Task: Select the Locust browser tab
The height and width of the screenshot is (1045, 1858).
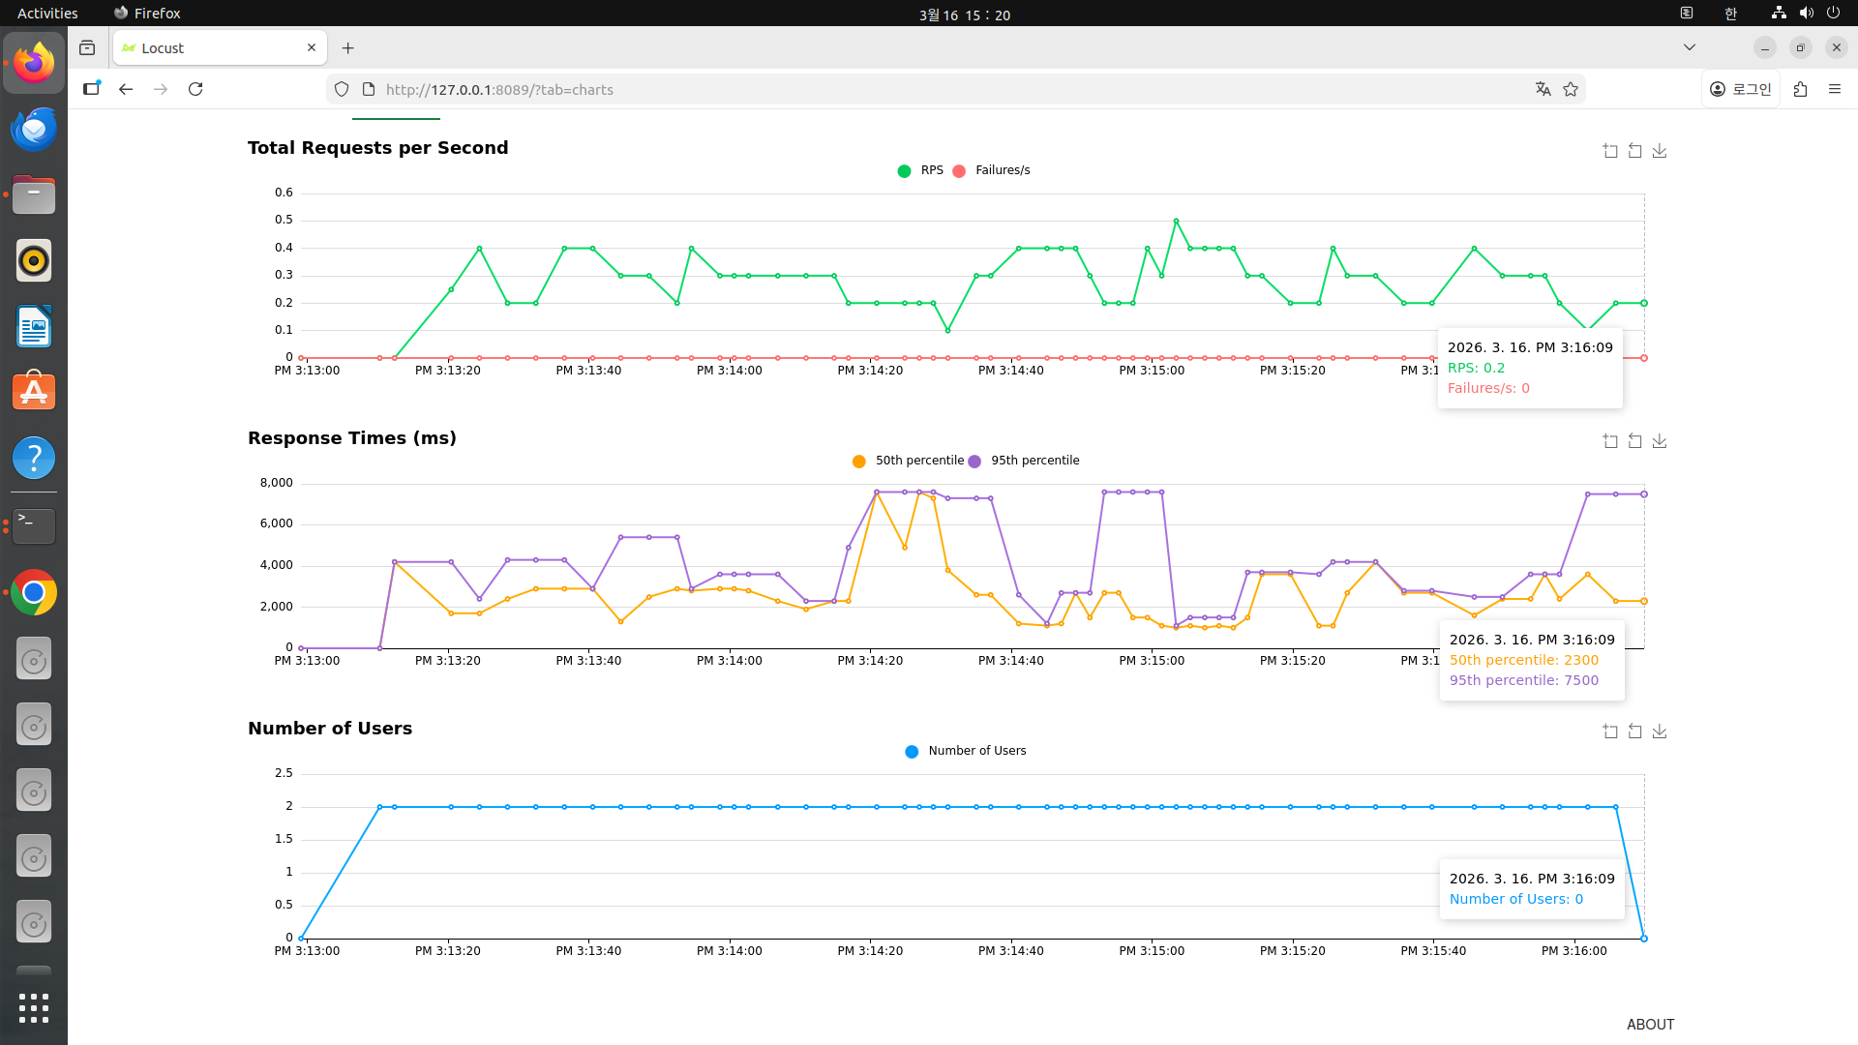Action: tap(220, 47)
